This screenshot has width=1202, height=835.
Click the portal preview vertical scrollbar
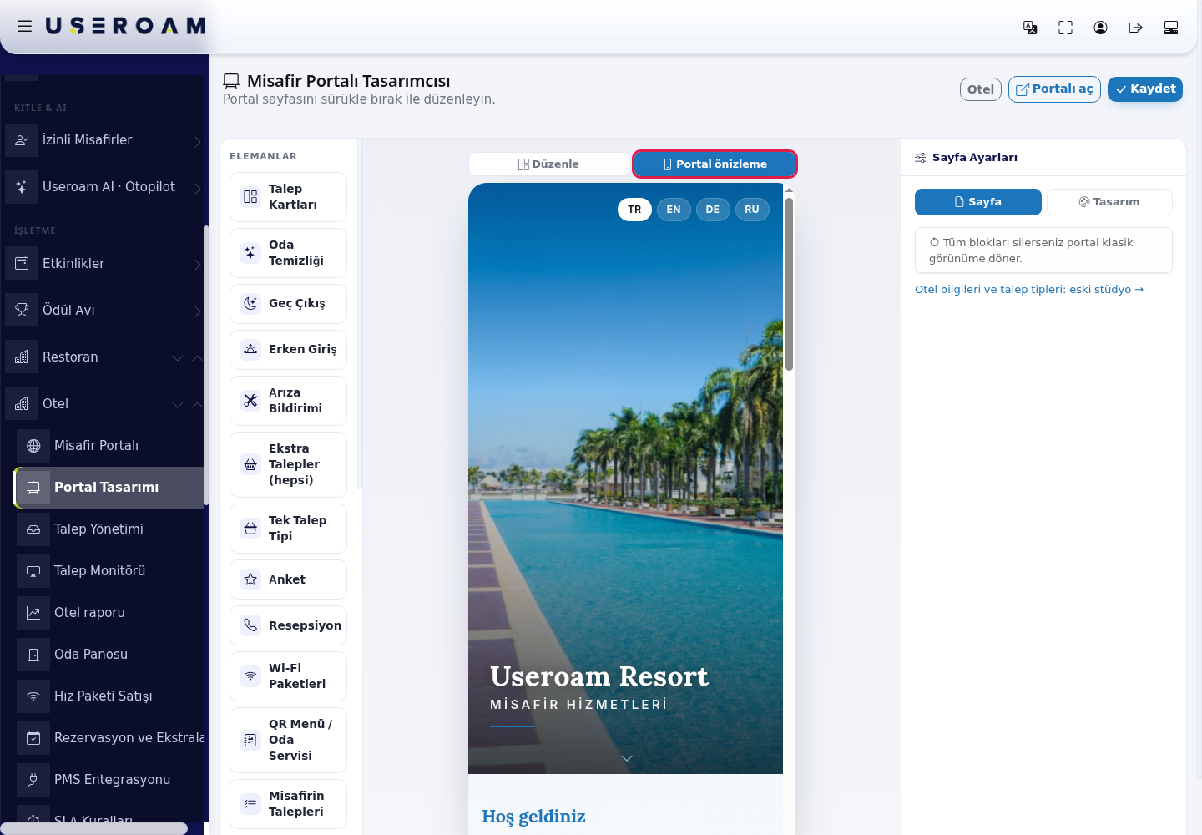(x=789, y=284)
